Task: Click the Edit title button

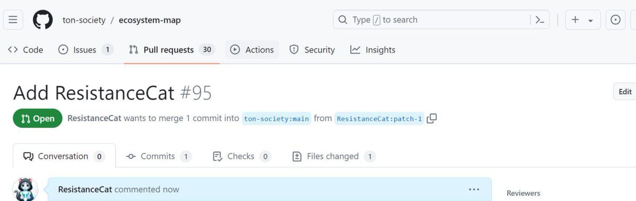Action: (625, 92)
